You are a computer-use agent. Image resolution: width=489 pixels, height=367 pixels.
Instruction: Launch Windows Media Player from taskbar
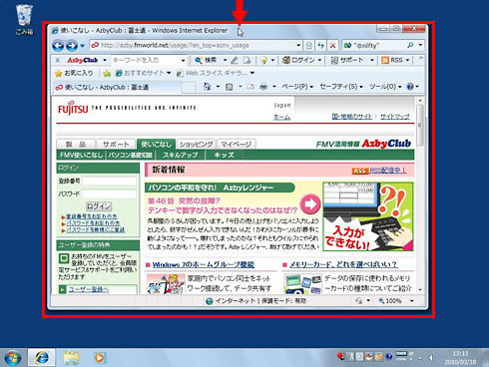[x=99, y=358]
